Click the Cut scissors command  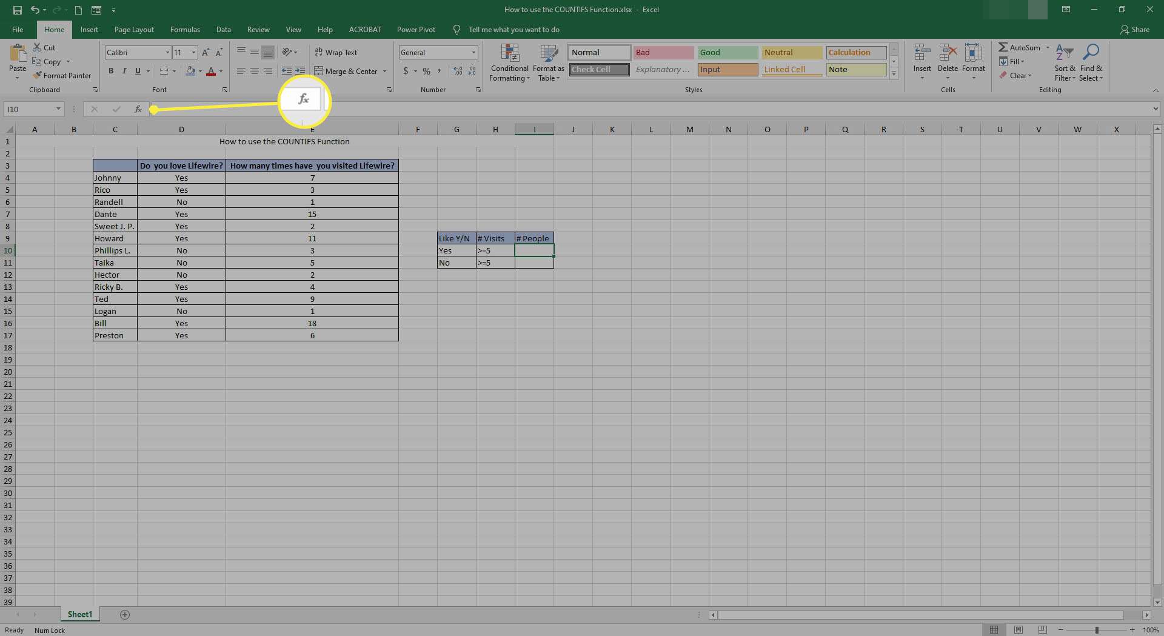click(x=44, y=47)
